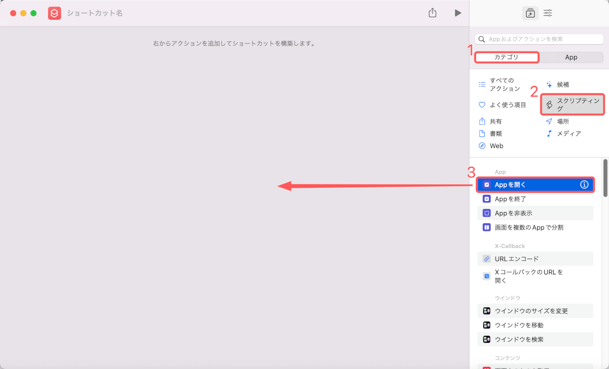Click XコールバックのURLを開く action

[535, 276]
